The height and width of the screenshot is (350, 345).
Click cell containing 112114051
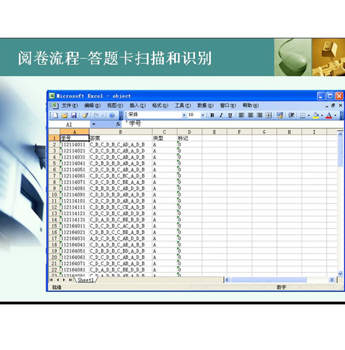[x=75, y=169]
